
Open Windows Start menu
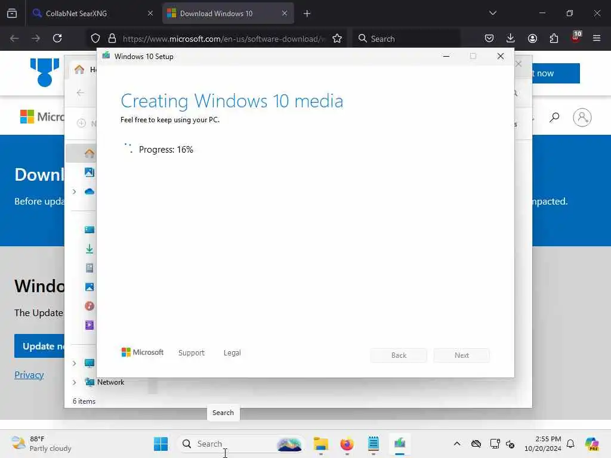(x=161, y=444)
